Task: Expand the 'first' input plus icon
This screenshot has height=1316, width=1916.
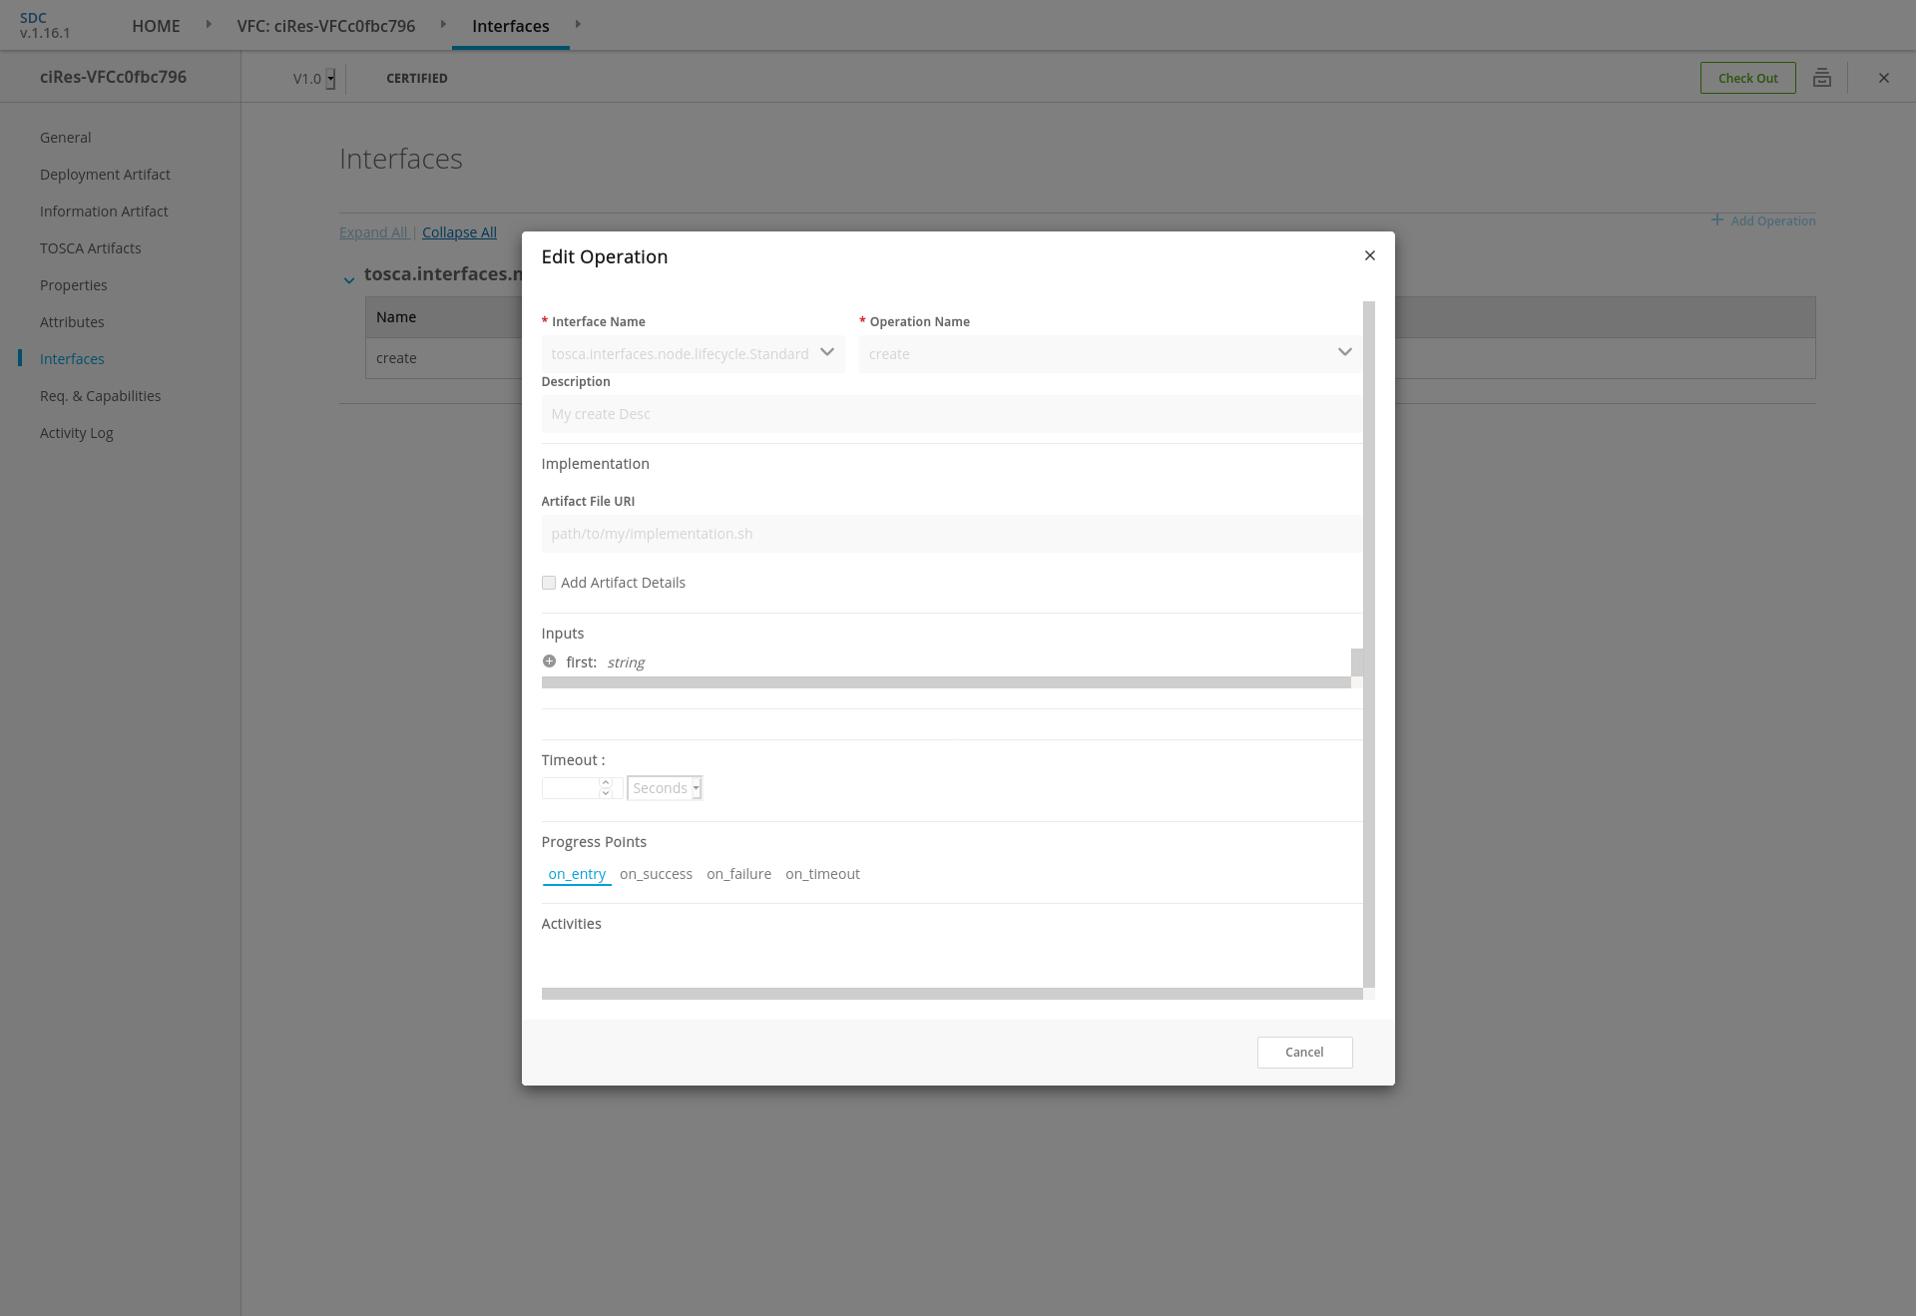Action: [x=549, y=661]
